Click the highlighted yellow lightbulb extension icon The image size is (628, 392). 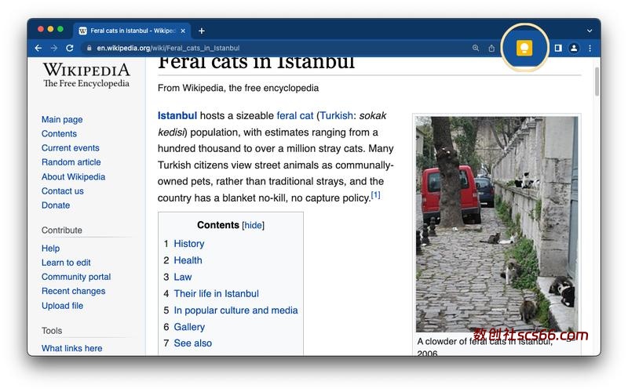[x=524, y=48]
